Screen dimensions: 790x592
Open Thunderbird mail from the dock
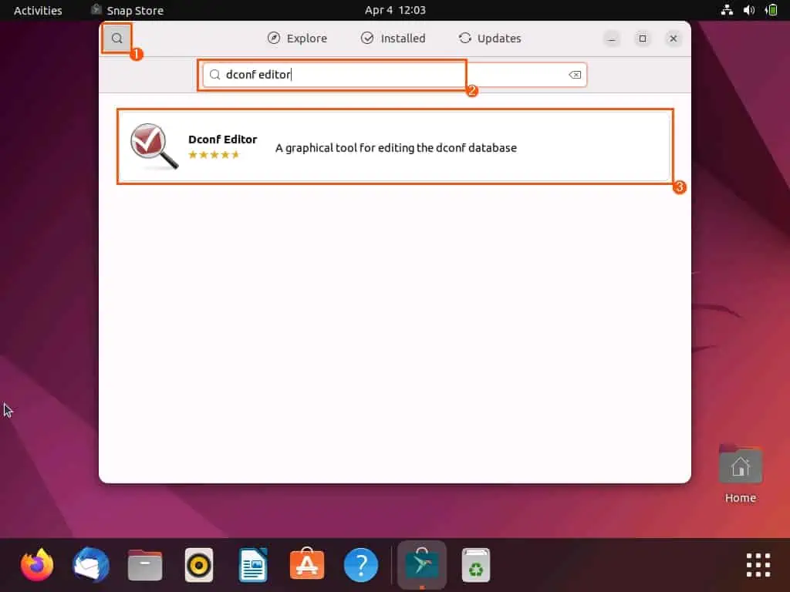90,564
